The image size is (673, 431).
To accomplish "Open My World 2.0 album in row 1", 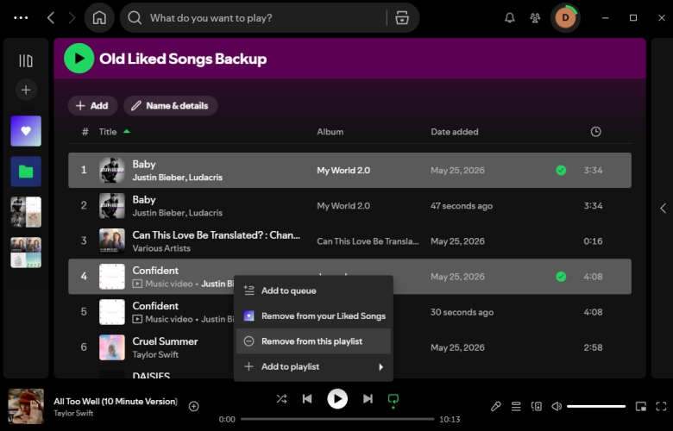I will (x=343, y=171).
